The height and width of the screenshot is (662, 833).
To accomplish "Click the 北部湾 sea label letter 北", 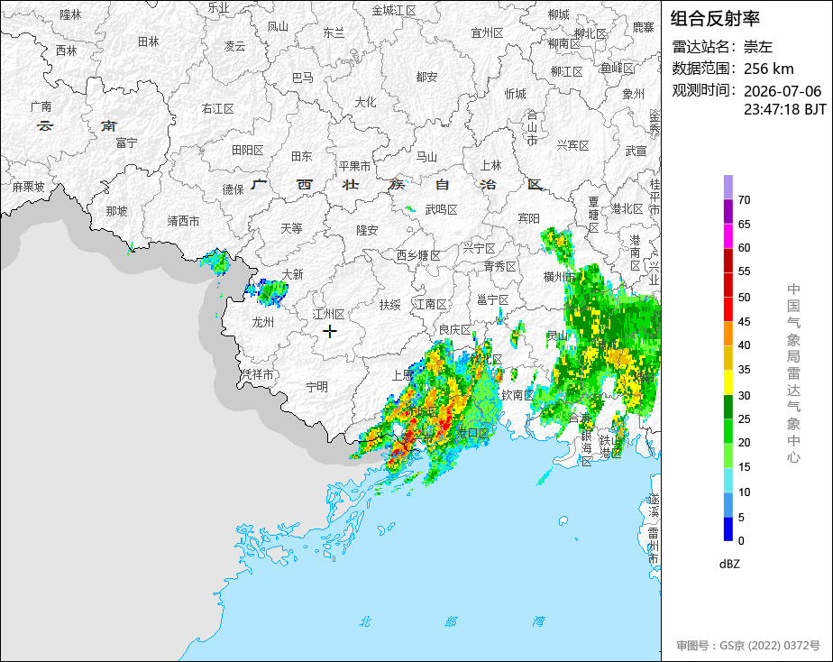I will coord(364,621).
